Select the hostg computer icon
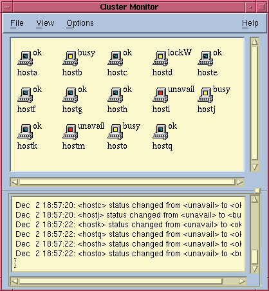This screenshot has width=269, height=291. point(70,95)
